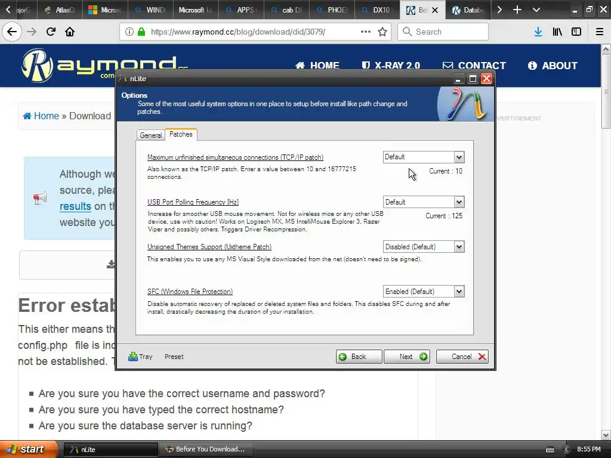
Task: Open HOME in the site navigation
Action: coord(317,66)
